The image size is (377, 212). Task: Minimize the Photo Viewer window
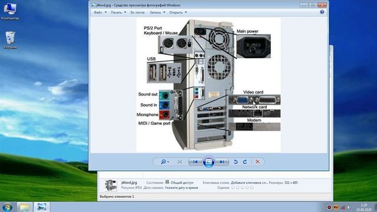(304, 5)
